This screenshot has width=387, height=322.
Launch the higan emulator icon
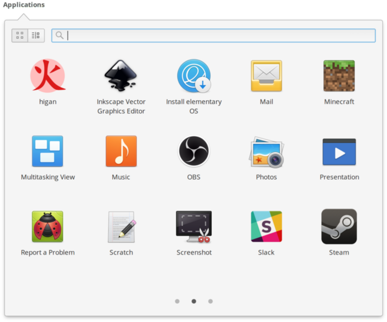click(x=48, y=76)
